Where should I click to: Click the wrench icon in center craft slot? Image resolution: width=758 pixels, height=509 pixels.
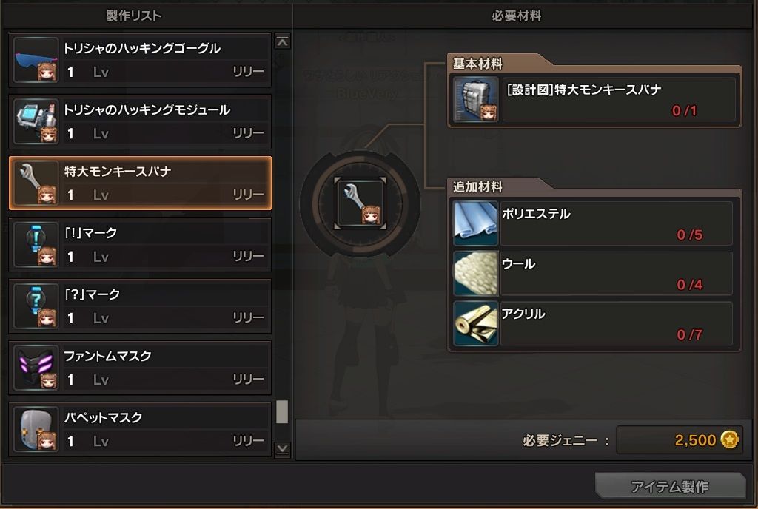[x=360, y=203]
